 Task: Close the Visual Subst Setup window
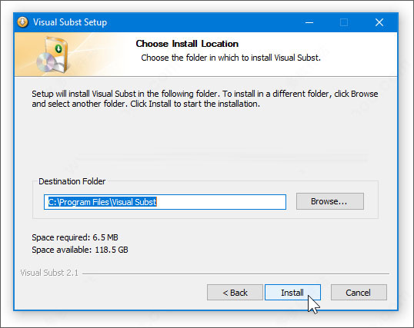pyautogui.click(x=379, y=23)
